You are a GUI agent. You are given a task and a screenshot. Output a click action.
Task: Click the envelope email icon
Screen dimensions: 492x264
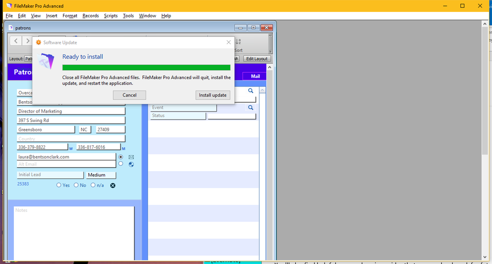pos(131,157)
